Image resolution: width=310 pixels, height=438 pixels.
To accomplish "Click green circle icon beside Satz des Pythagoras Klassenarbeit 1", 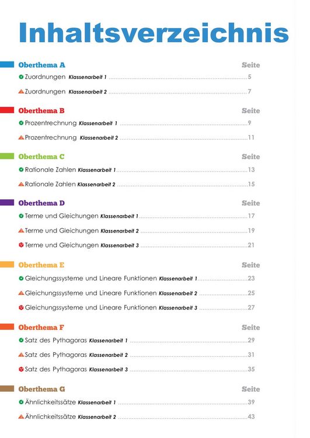I will (x=21, y=340).
